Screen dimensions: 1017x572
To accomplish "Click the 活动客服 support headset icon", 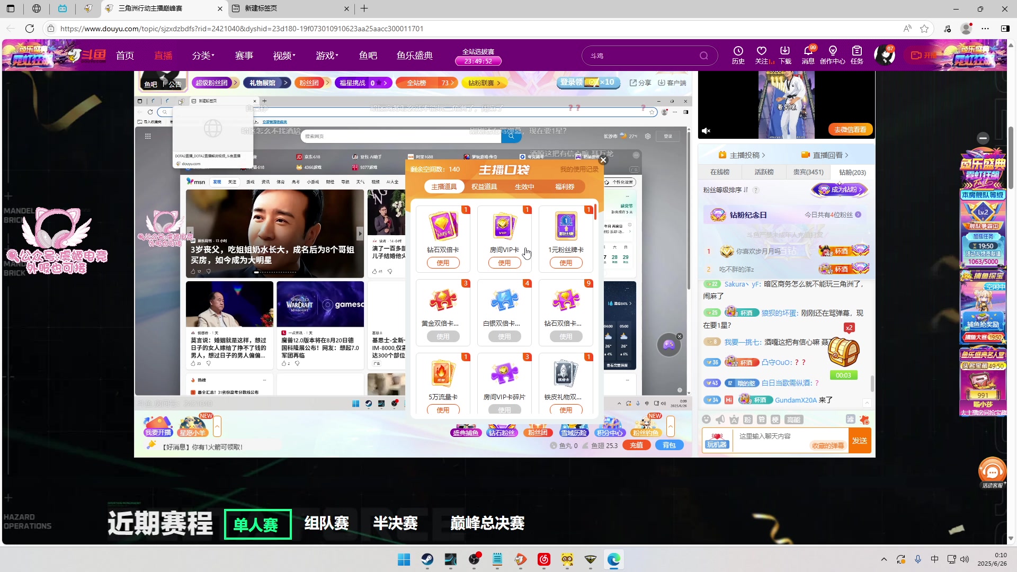I will point(992,472).
